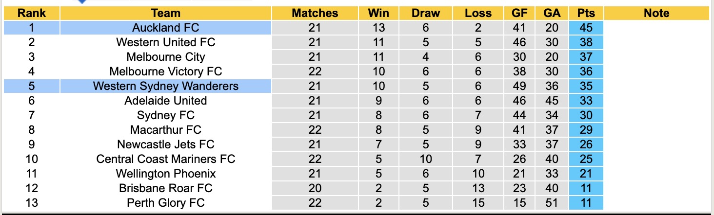Select Wellington Phoenix's 21 points cell
This screenshot has width=714, height=215.
pyautogui.click(x=586, y=174)
